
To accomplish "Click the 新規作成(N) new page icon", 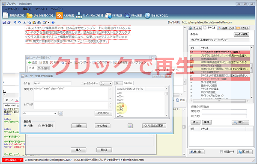I will click(6, 15).
